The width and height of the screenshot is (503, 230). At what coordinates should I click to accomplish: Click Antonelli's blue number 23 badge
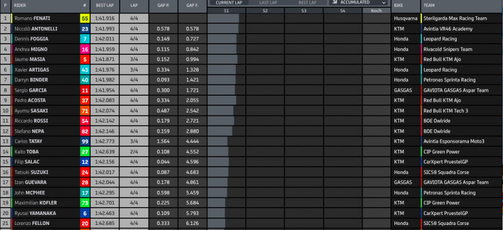(x=84, y=29)
